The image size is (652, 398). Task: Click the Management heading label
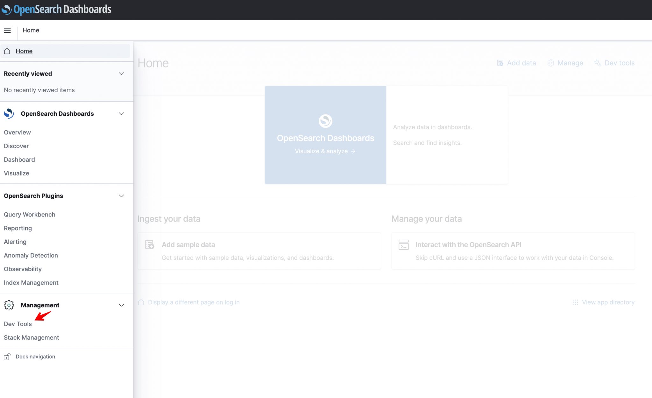coord(40,305)
